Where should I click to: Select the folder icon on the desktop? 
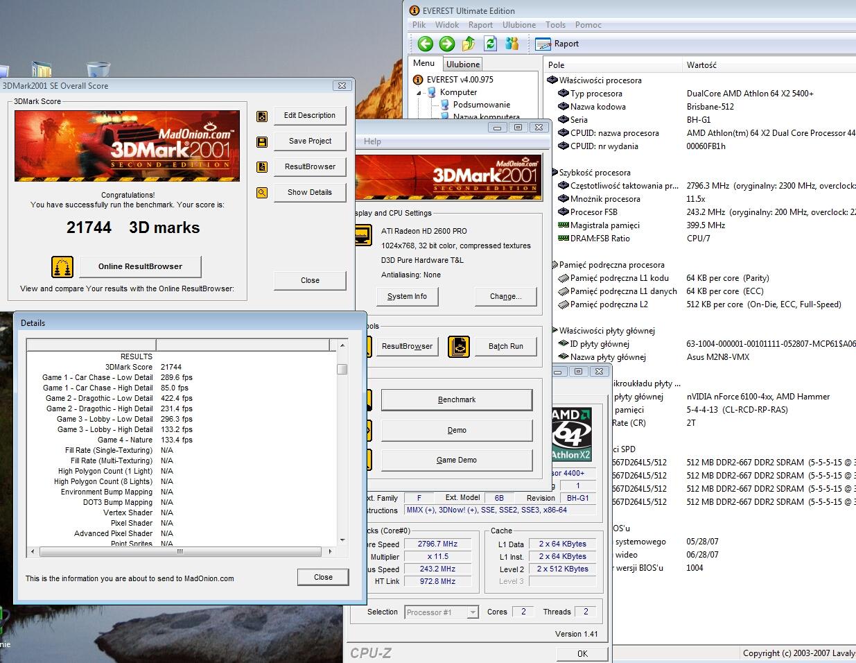click(x=42, y=70)
